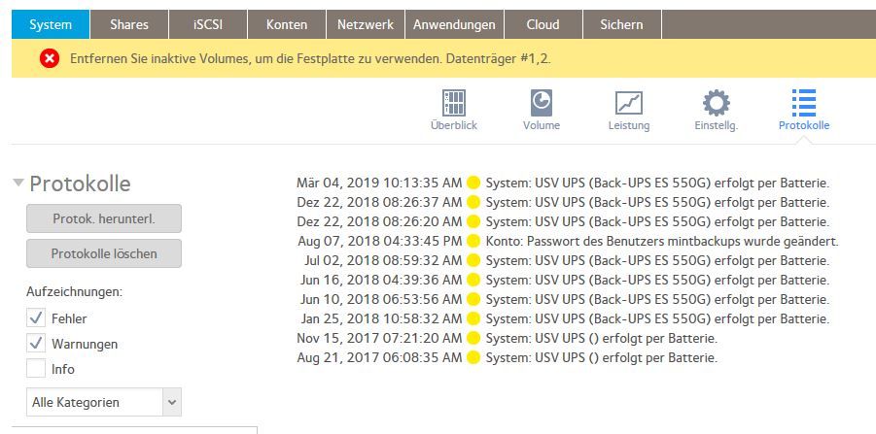Open the Leistung performance chart icon
Viewport: 876px width, 434px height.
coord(628,104)
